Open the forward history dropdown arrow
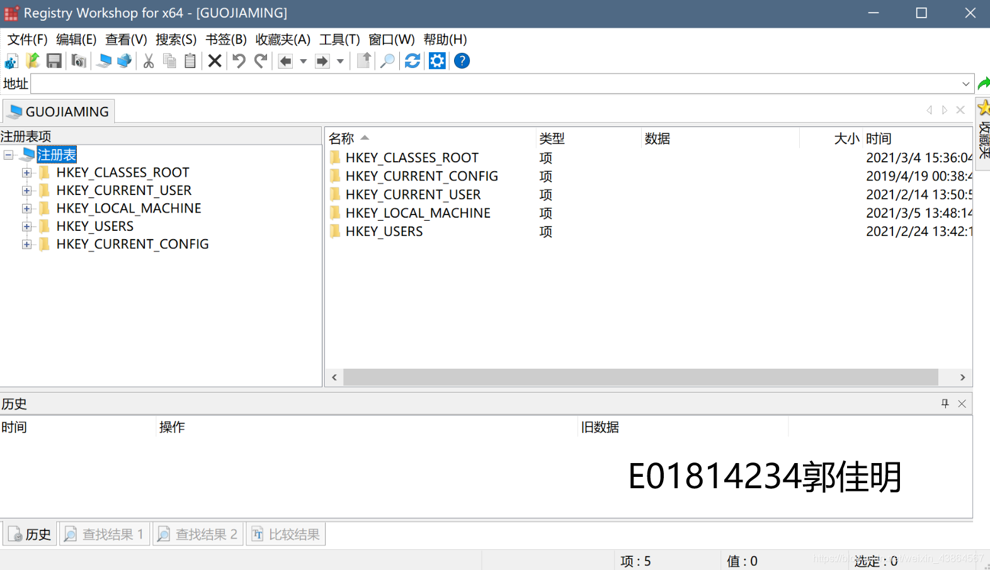 click(340, 61)
